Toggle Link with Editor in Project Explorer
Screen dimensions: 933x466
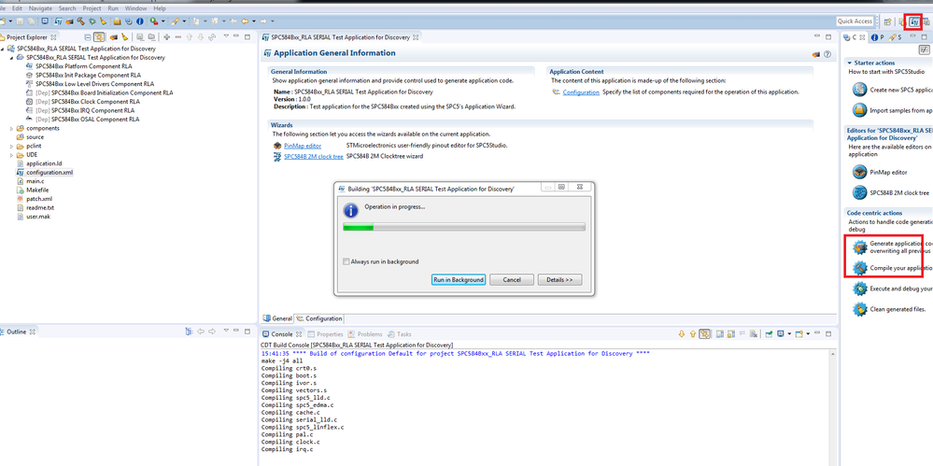point(99,37)
